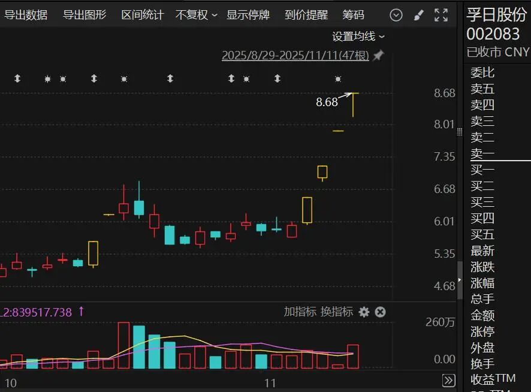Viewport: 531px width, 392px height.
Task: Toggle 显示停牌 suspension display
Action: 248,15
